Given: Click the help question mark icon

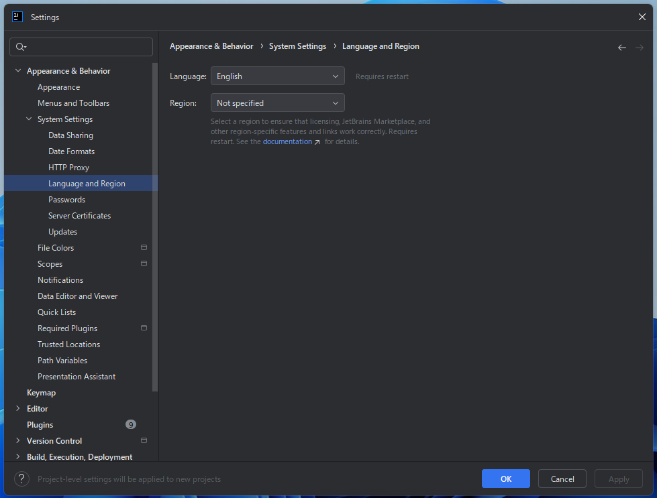Looking at the screenshot, I should (x=21, y=479).
